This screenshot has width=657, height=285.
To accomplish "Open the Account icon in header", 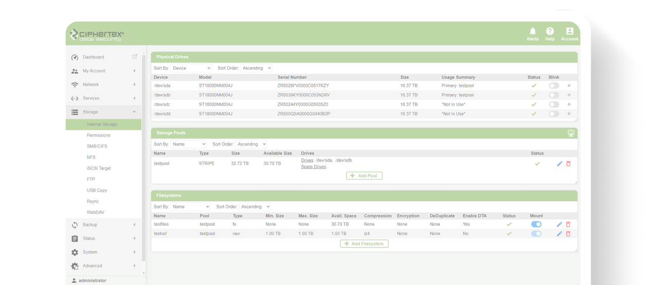I will point(570,31).
